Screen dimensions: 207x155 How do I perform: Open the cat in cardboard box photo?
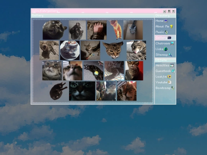tap(133, 30)
